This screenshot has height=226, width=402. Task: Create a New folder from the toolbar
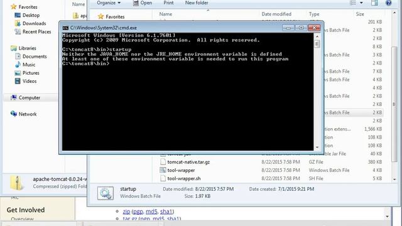coord(197,3)
